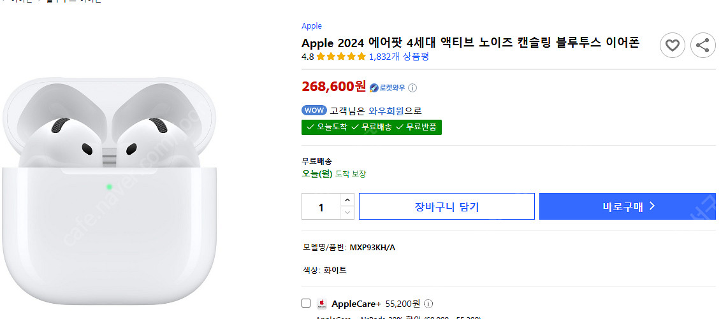Click the red AppleCare+ Apple logo

[x=322, y=304]
